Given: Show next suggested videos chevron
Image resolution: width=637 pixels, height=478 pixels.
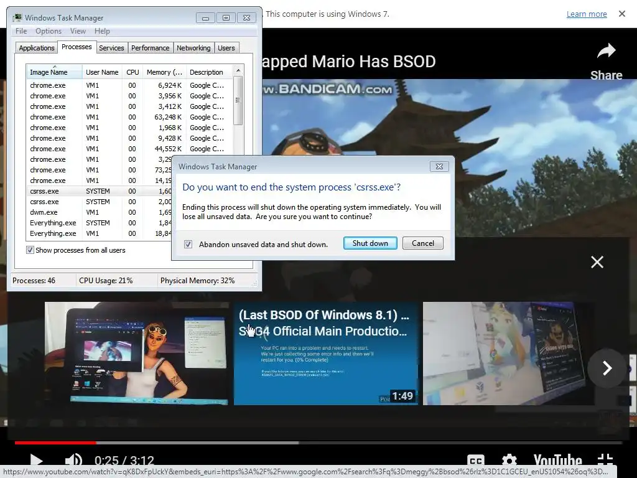Looking at the screenshot, I should pyautogui.click(x=607, y=368).
